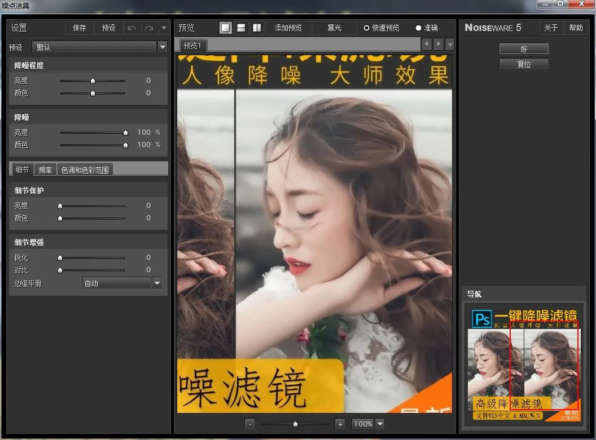The height and width of the screenshot is (440, 596).
Task: Select vertical split preview icon
Action: point(257,28)
